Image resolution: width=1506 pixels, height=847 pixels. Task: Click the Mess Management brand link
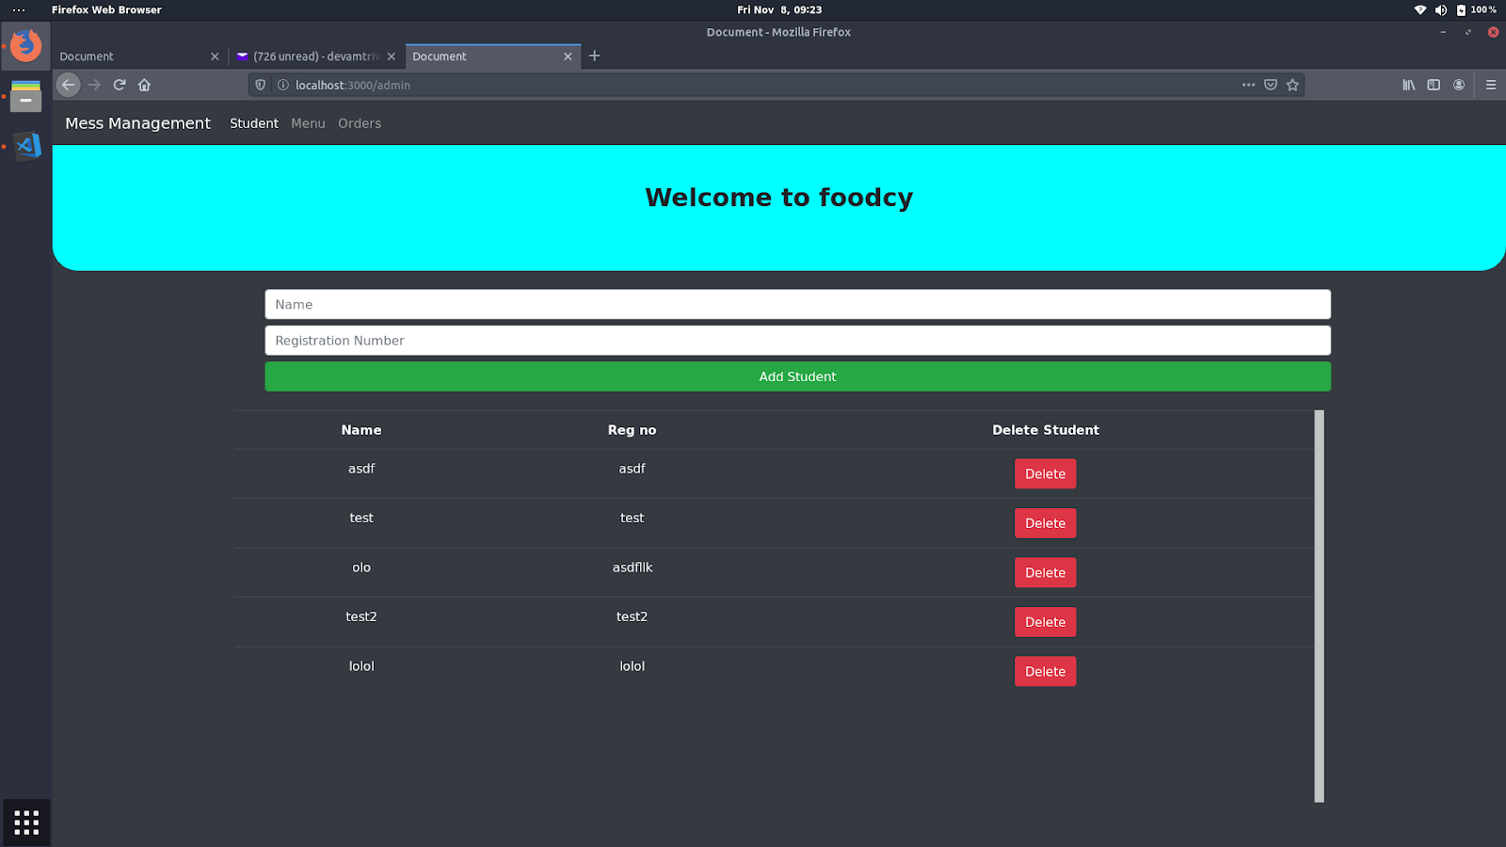137,123
